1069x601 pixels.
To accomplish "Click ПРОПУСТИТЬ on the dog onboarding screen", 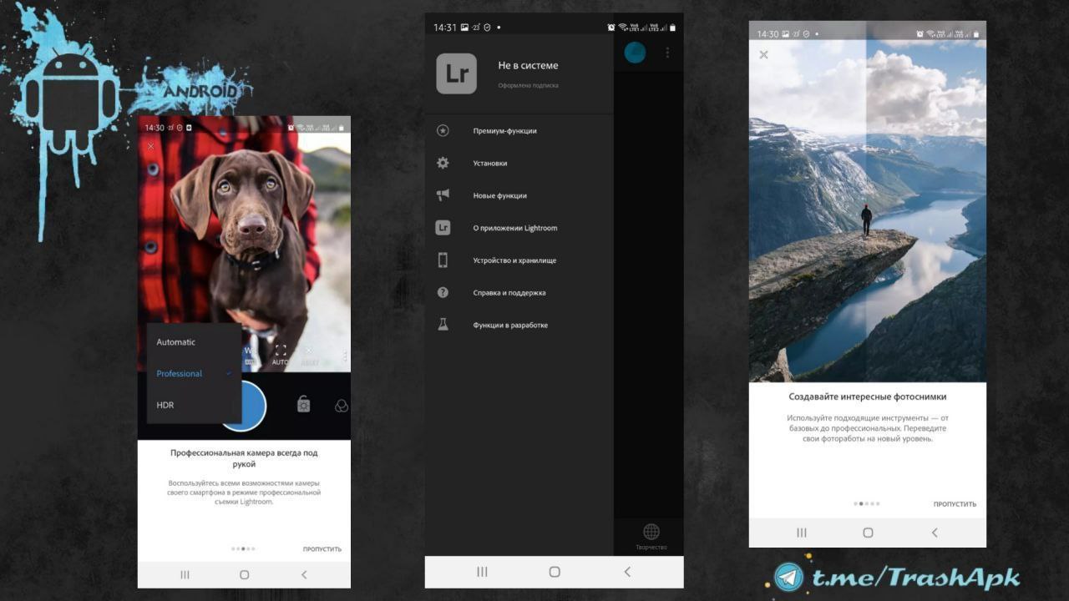I will [322, 549].
